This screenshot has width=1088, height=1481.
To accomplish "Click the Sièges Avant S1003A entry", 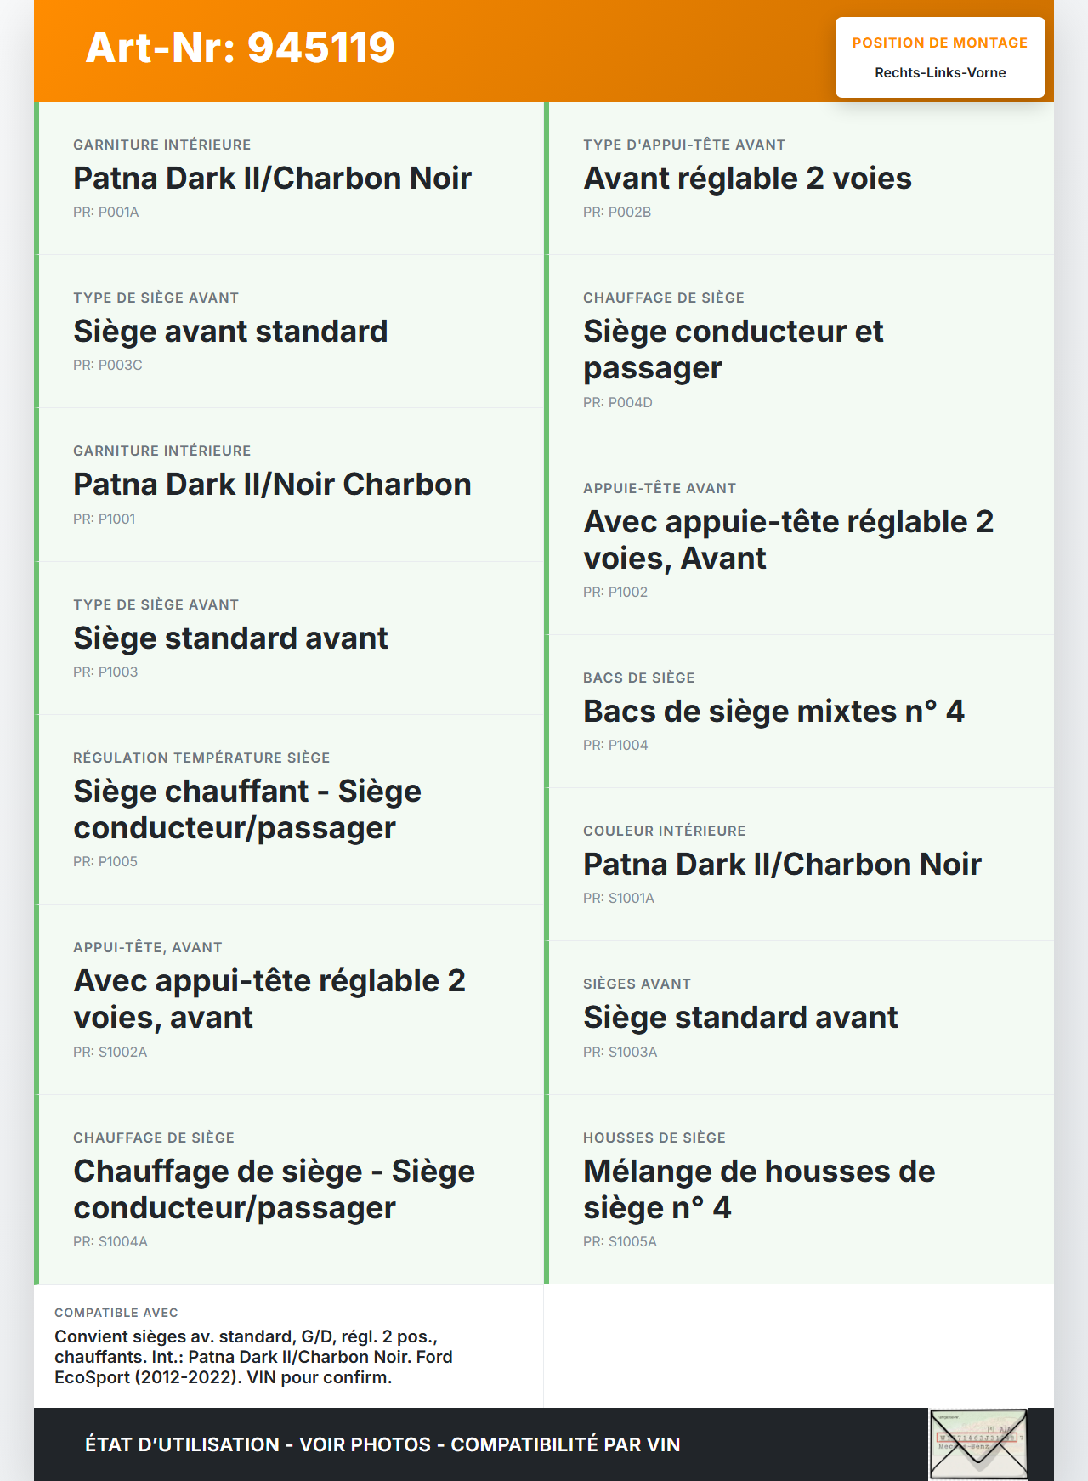I will (800, 1017).
